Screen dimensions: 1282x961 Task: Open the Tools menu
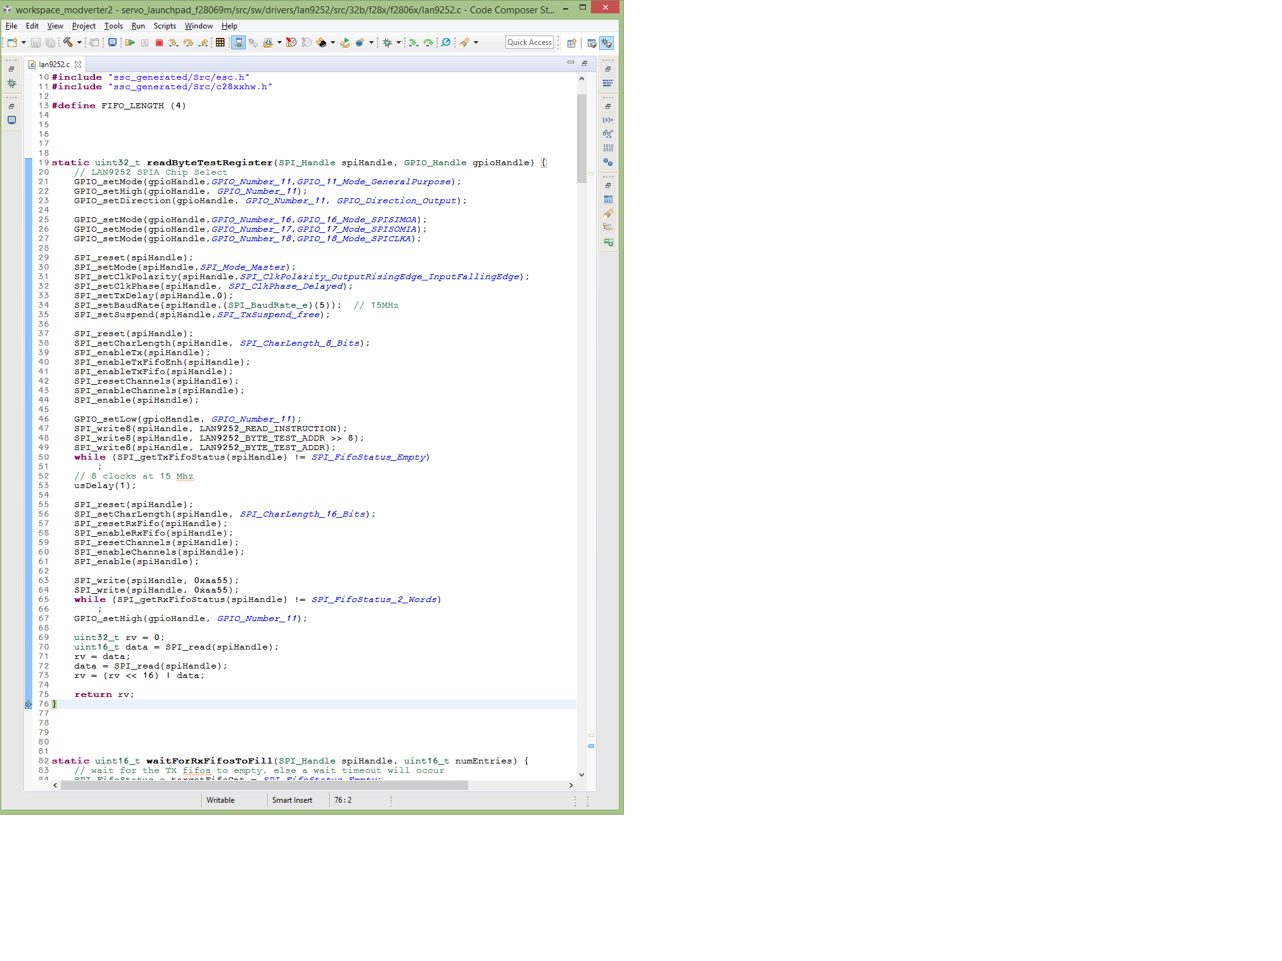[113, 26]
